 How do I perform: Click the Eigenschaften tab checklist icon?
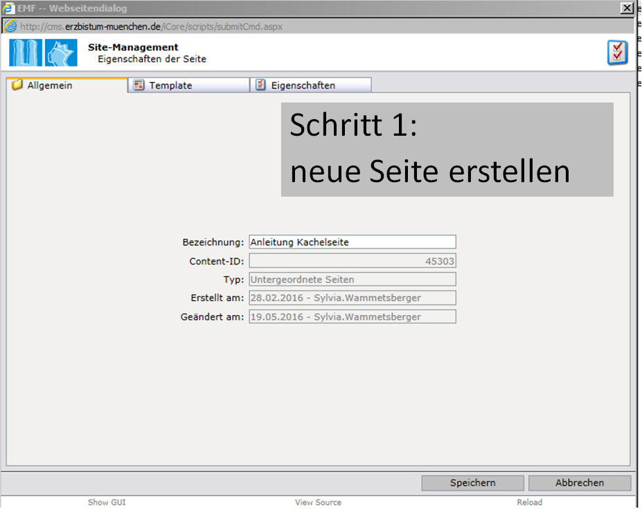coord(261,84)
